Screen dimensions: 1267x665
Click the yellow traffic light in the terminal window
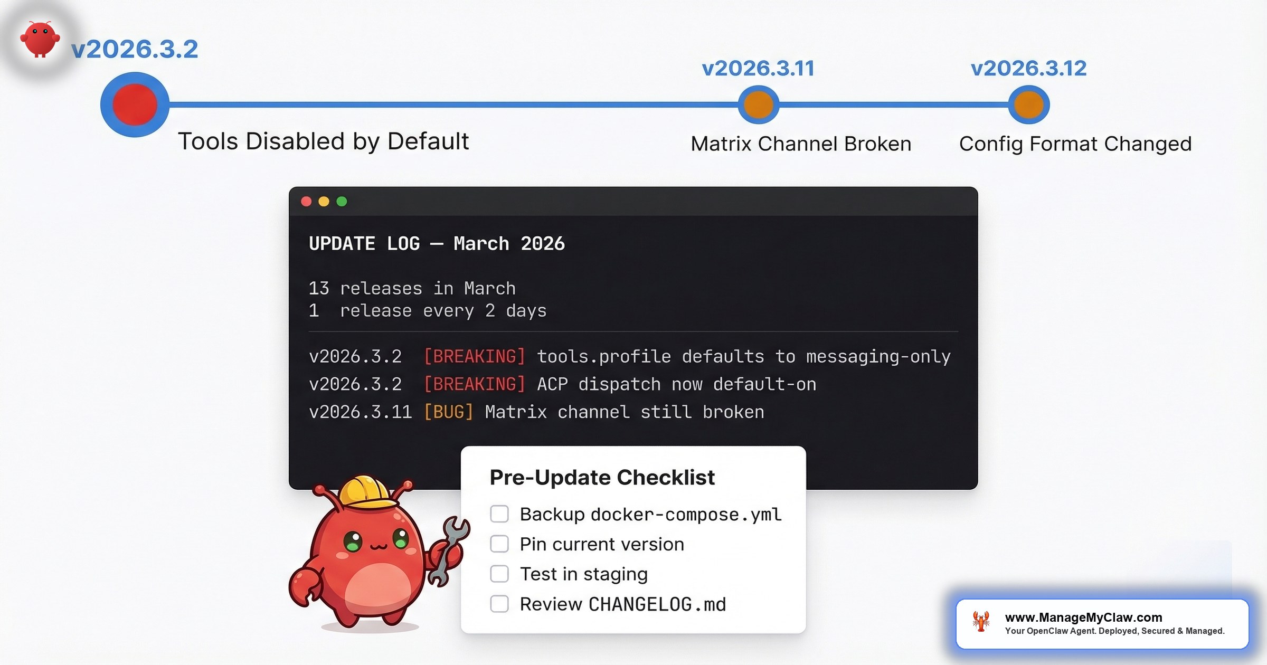[x=323, y=201]
